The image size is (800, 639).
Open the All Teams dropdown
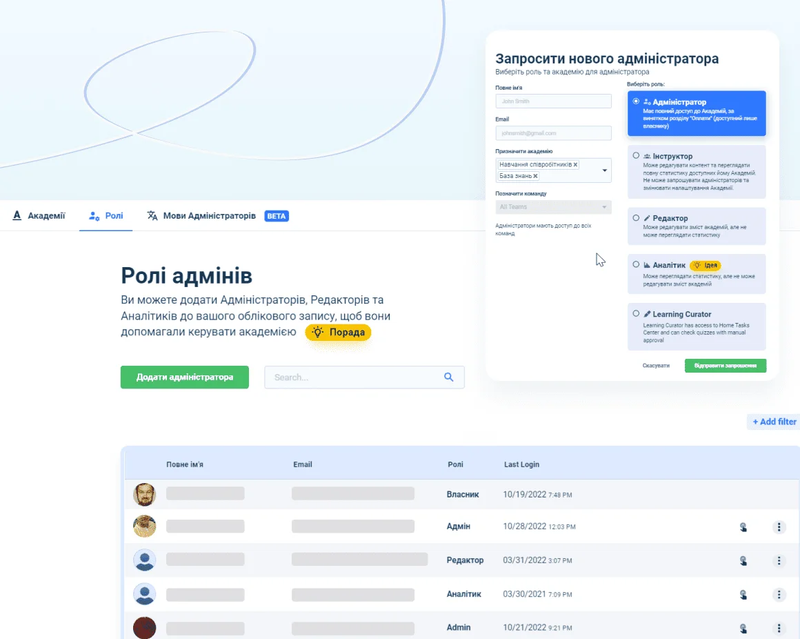pos(553,207)
